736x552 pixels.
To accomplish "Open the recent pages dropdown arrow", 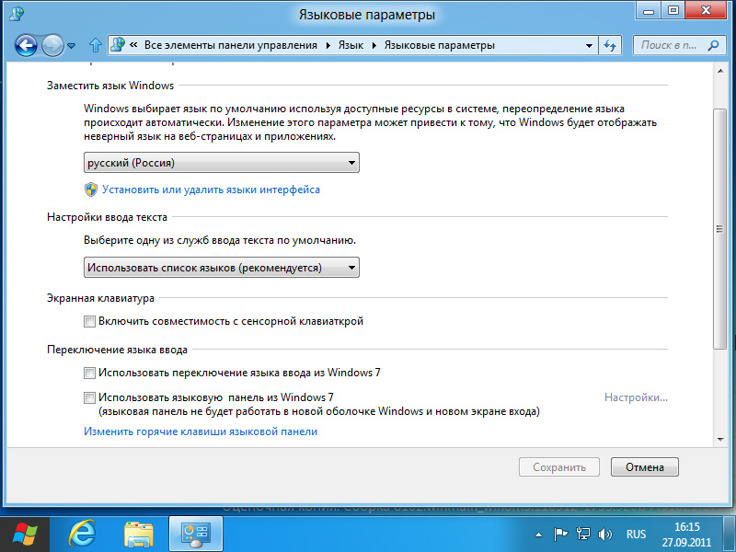I will (72, 45).
